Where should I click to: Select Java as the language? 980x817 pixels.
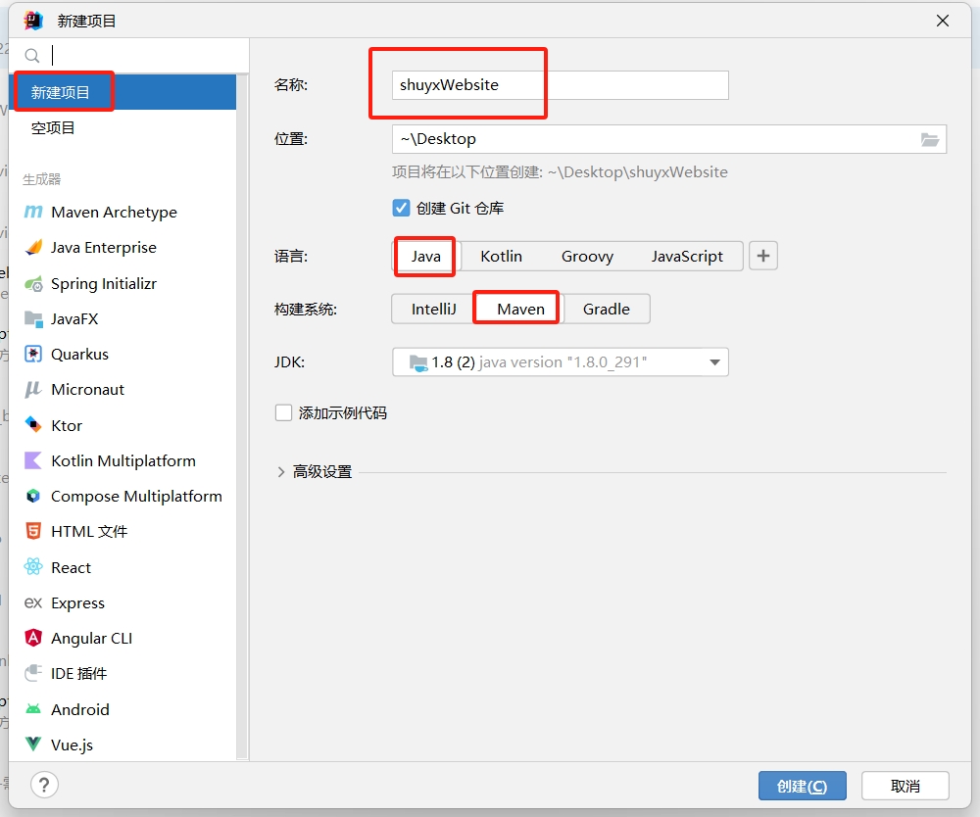click(425, 256)
